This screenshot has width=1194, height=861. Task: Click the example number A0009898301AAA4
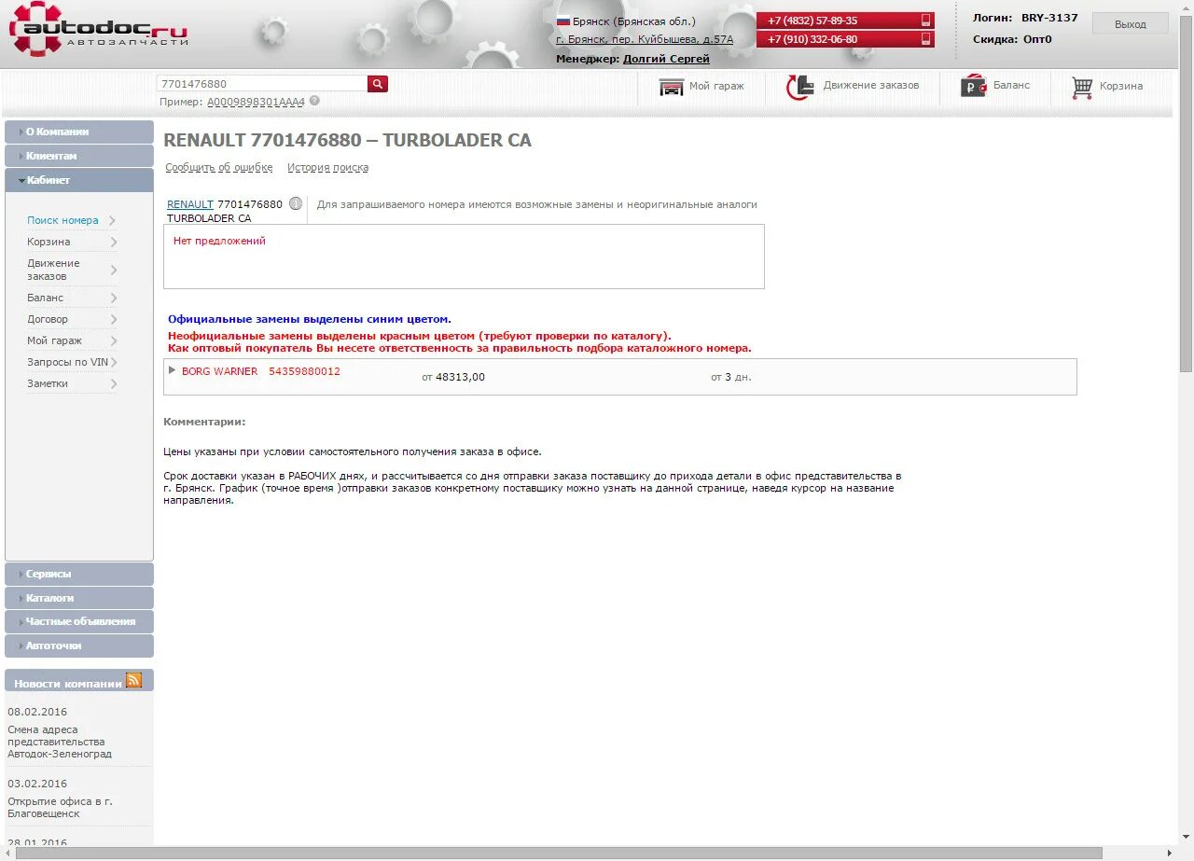coord(256,102)
